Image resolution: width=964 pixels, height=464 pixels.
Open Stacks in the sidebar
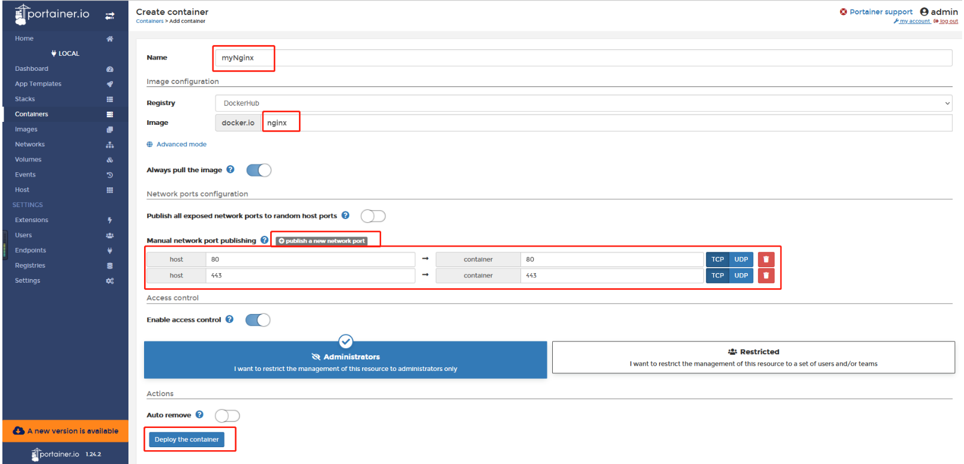tap(25, 99)
